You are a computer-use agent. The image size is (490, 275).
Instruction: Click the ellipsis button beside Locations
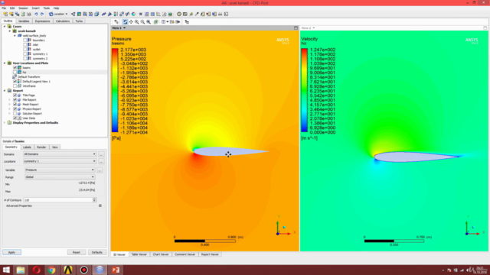point(101,161)
